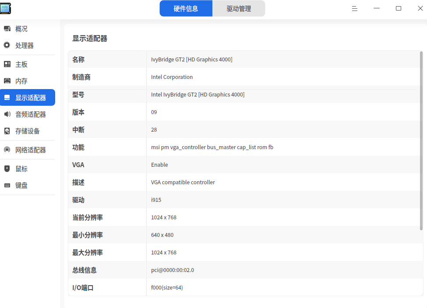Open the 概况 overview icon

pyautogui.click(x=7, y=29)
